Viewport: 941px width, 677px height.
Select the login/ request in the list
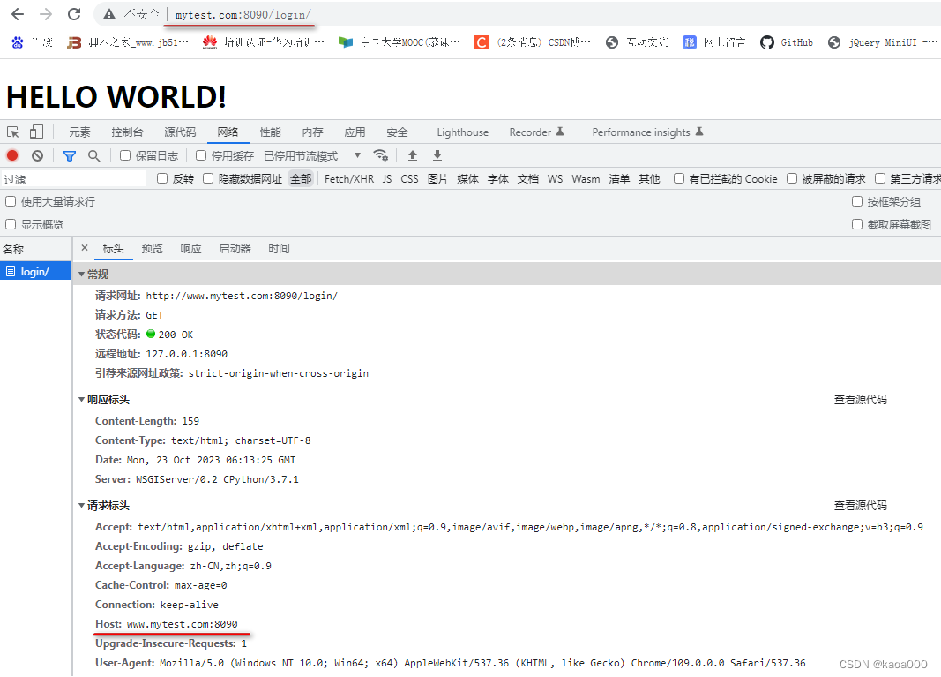pos(35,271)
